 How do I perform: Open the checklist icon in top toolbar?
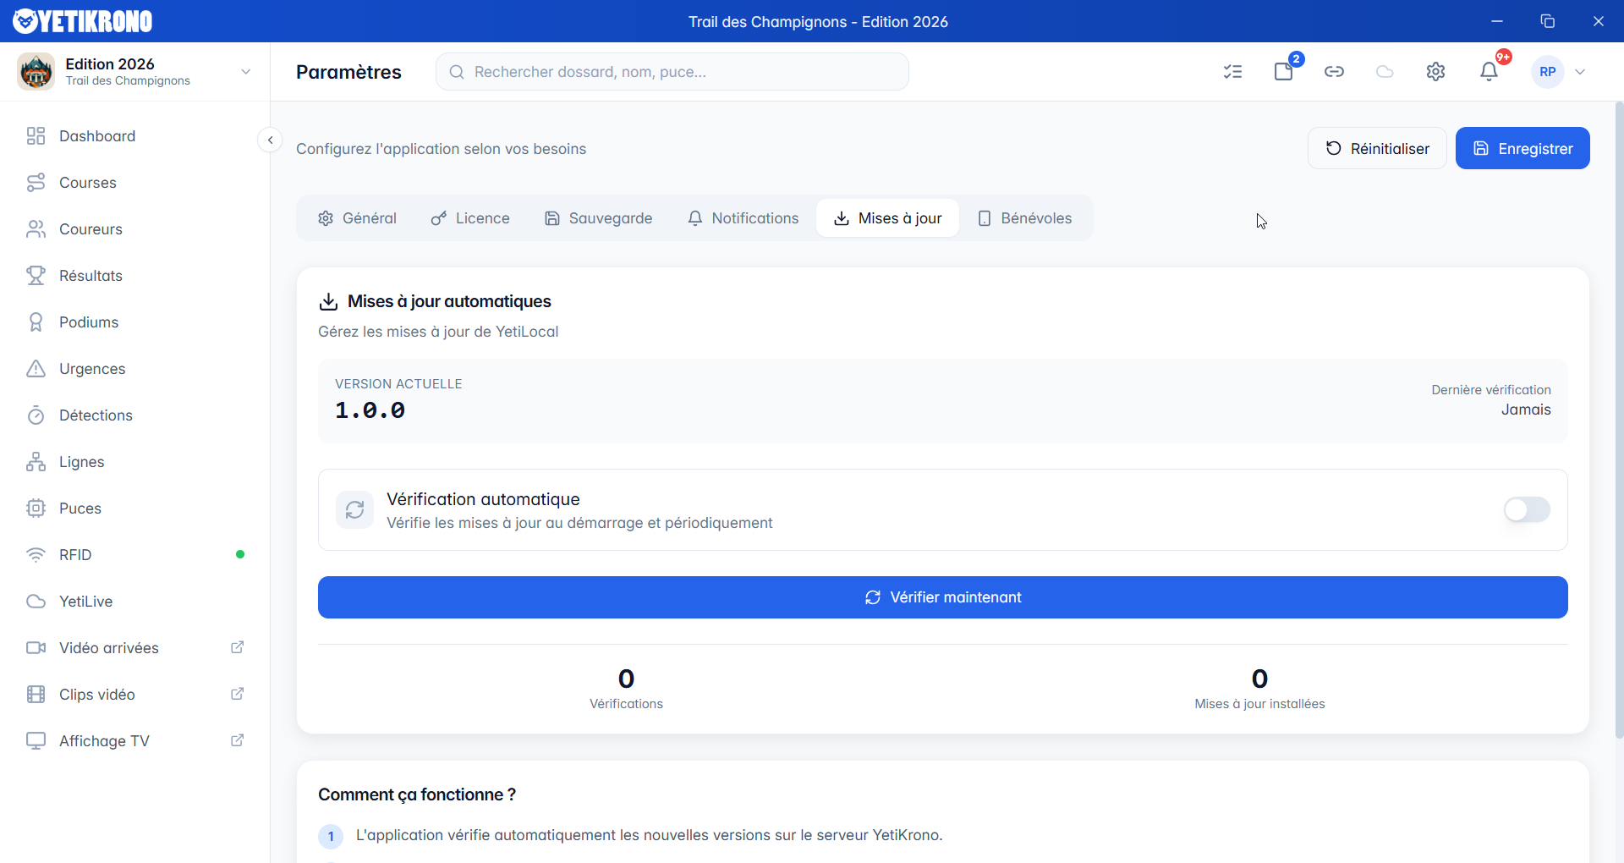click(1232, 72)
